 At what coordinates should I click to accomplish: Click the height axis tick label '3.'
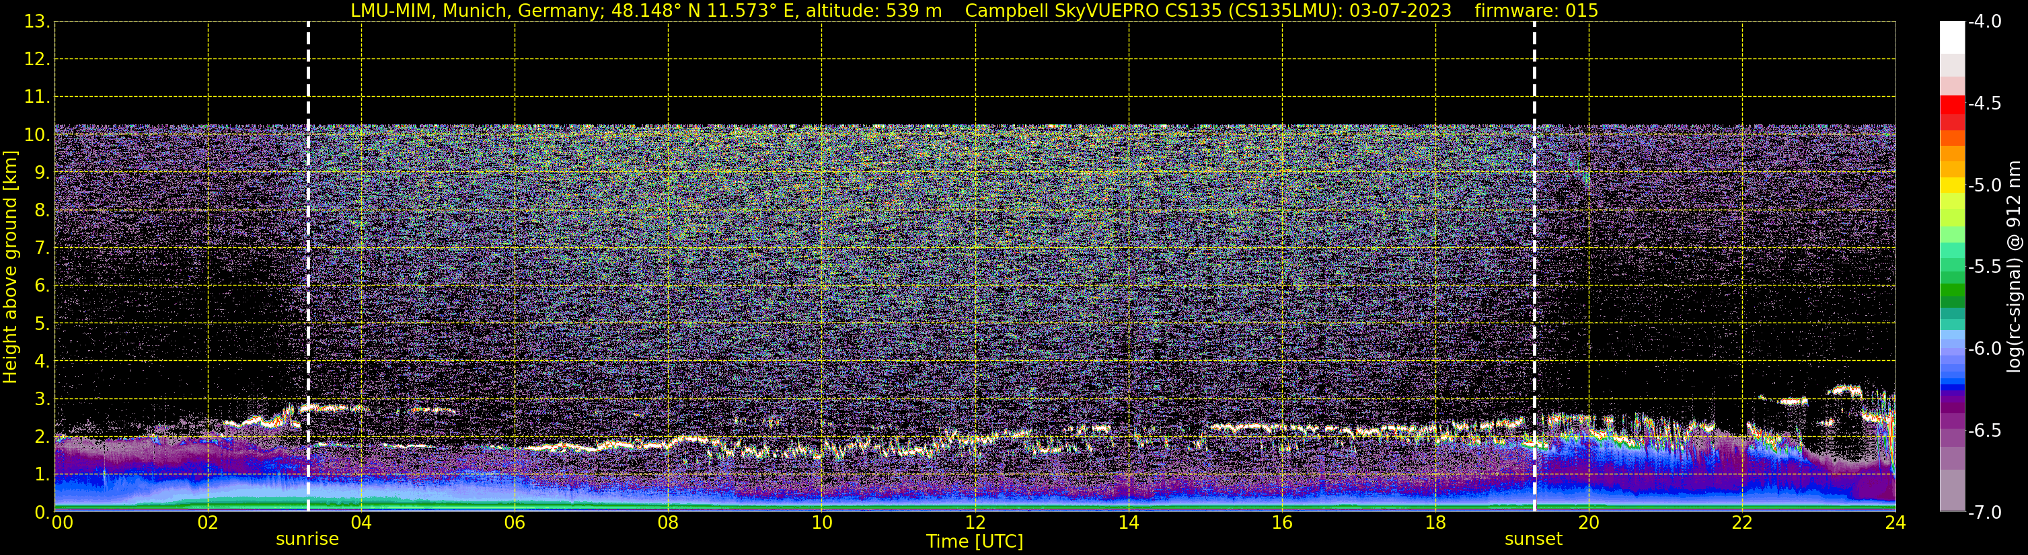point(42,399)
